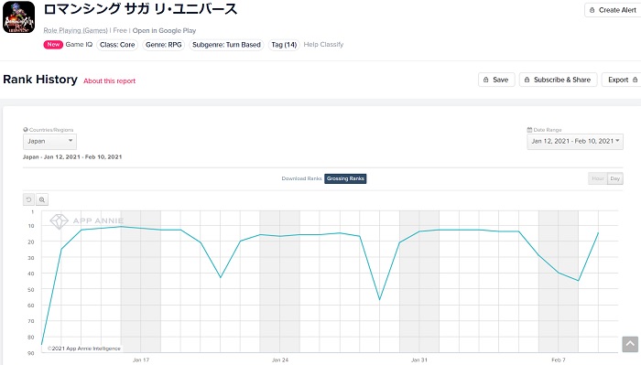Click the magnifier zoom icon above chart
The width and height of the screenshot is (641, 365).
42,199
